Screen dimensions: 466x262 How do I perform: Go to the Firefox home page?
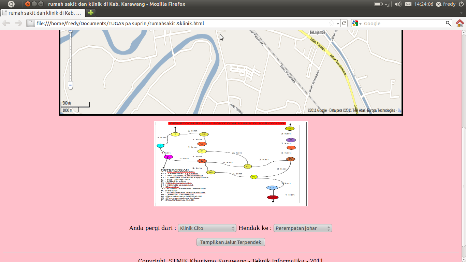pyautogui.click(x=460, y=23)
